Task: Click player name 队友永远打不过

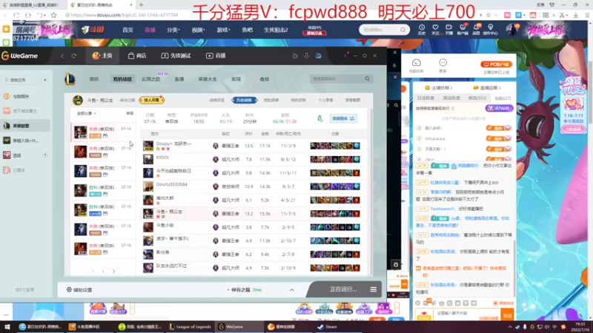Action: [171, 266]
